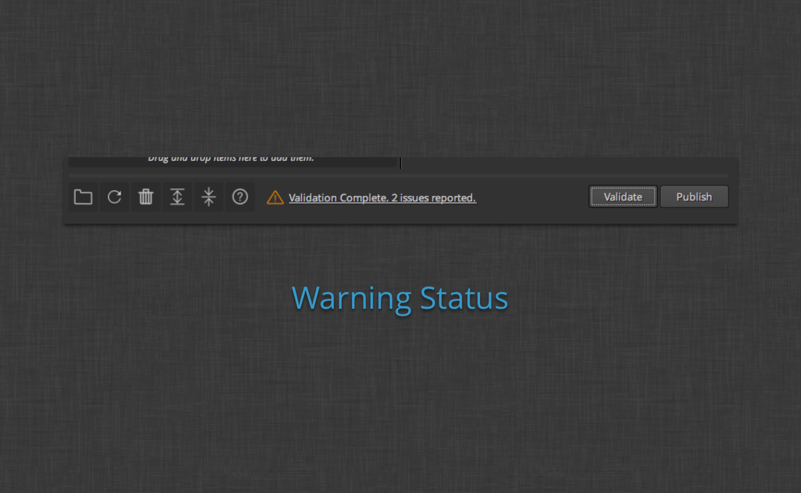The width and height of the screenshot is (801, 493).
Task: Click the orange warning triangle icon
Action: coord(275,198)
